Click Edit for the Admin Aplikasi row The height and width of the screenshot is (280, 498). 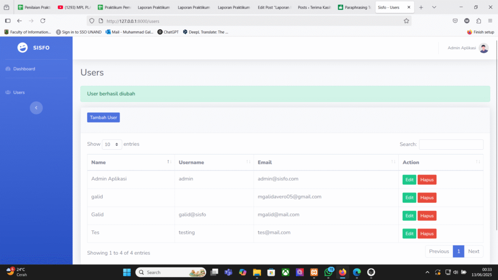[409, 180]
